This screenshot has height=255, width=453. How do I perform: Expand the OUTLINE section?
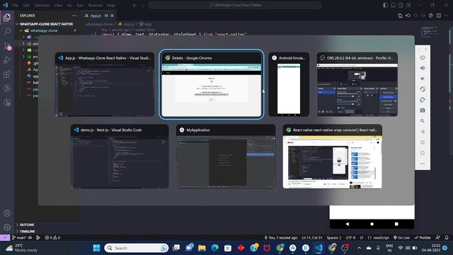[27, 225]
